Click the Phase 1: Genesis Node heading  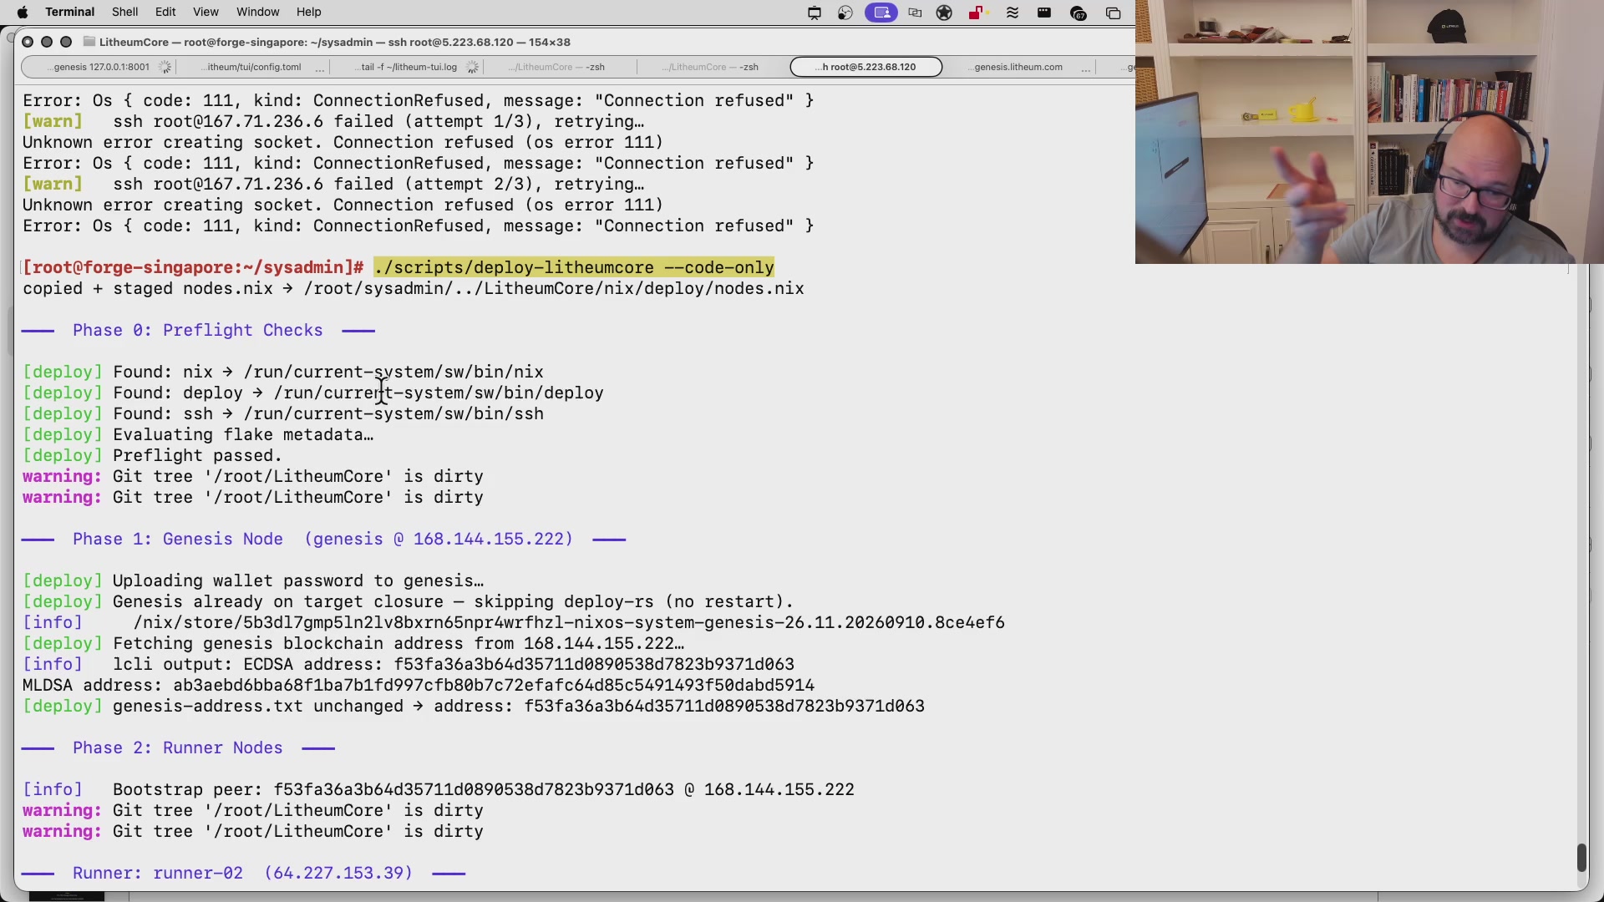pos(323,539)
